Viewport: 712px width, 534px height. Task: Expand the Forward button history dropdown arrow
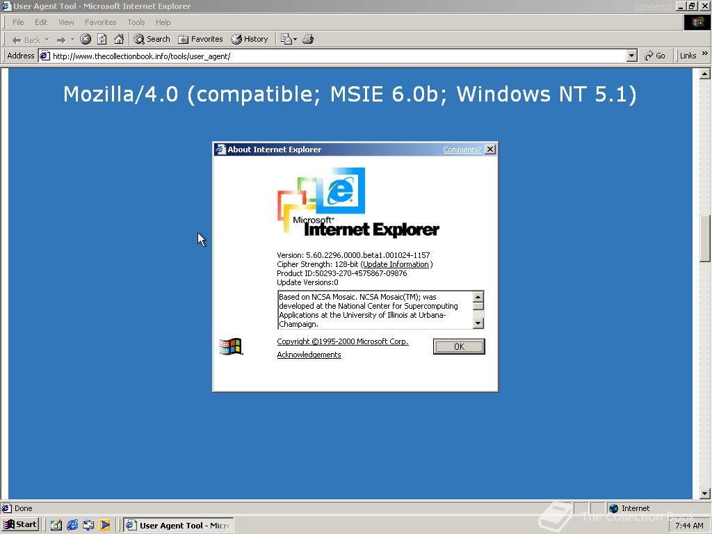(x=72, y=40)
